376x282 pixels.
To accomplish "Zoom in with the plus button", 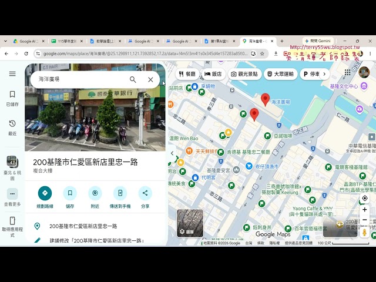I will click(365, 210).
